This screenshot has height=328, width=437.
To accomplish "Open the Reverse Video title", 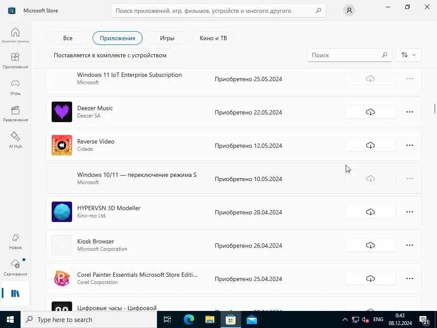I will point(96,141).
